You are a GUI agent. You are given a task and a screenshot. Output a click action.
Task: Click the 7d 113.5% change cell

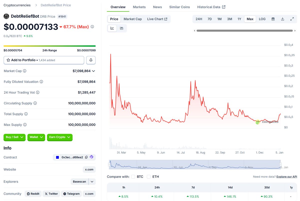pyautogui.click(x=193, y=197)
